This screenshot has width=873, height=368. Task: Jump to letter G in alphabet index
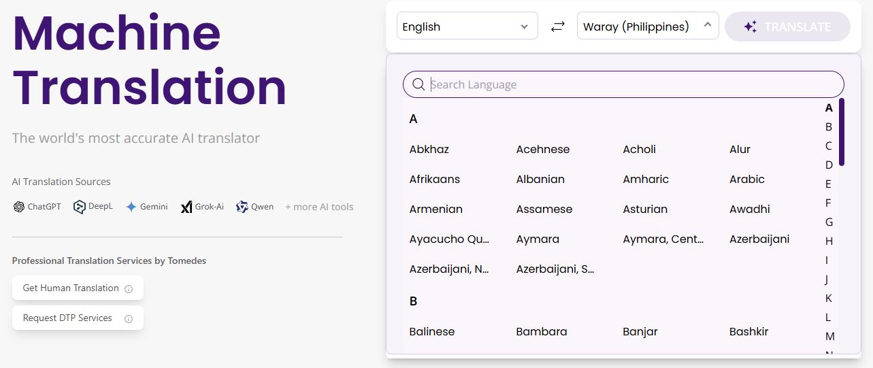(829, 222)
